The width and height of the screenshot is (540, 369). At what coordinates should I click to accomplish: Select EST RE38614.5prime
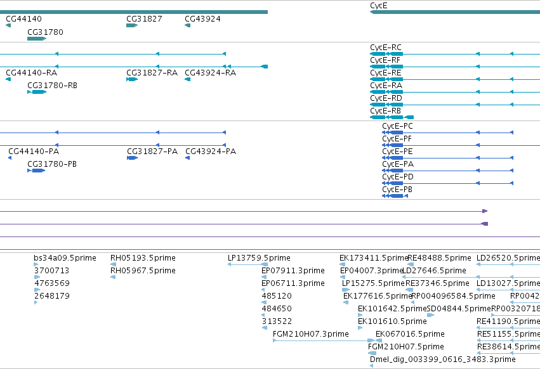point(508,347)
